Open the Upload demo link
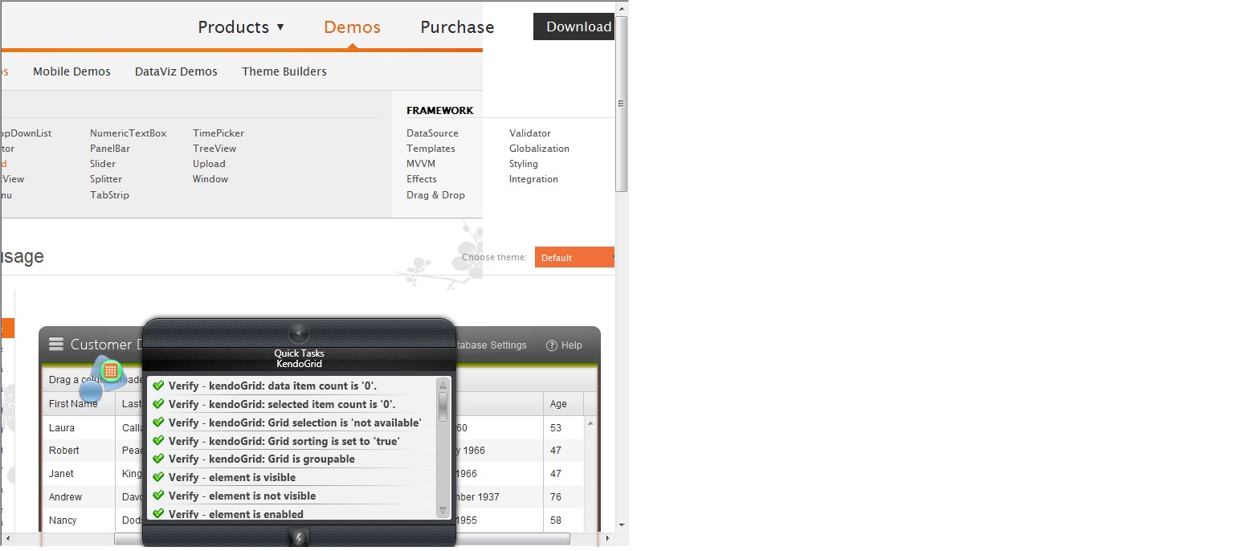The height and width of the screenshot is (551, 1237). pos(209,164)
